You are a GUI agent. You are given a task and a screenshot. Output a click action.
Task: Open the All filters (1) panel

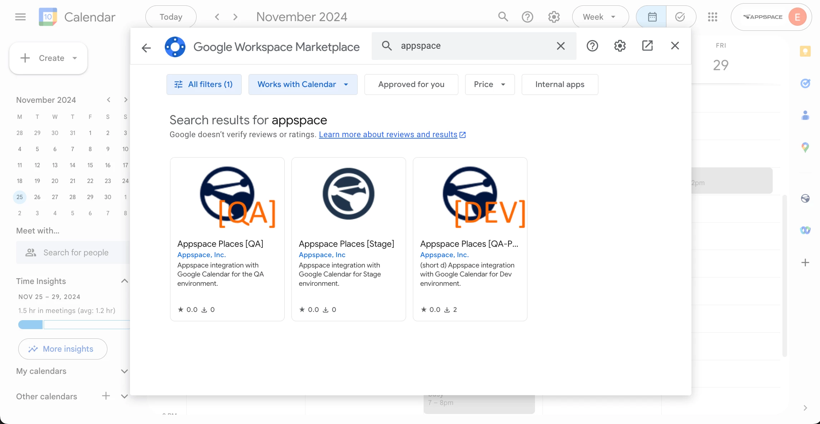click(204, 85)
